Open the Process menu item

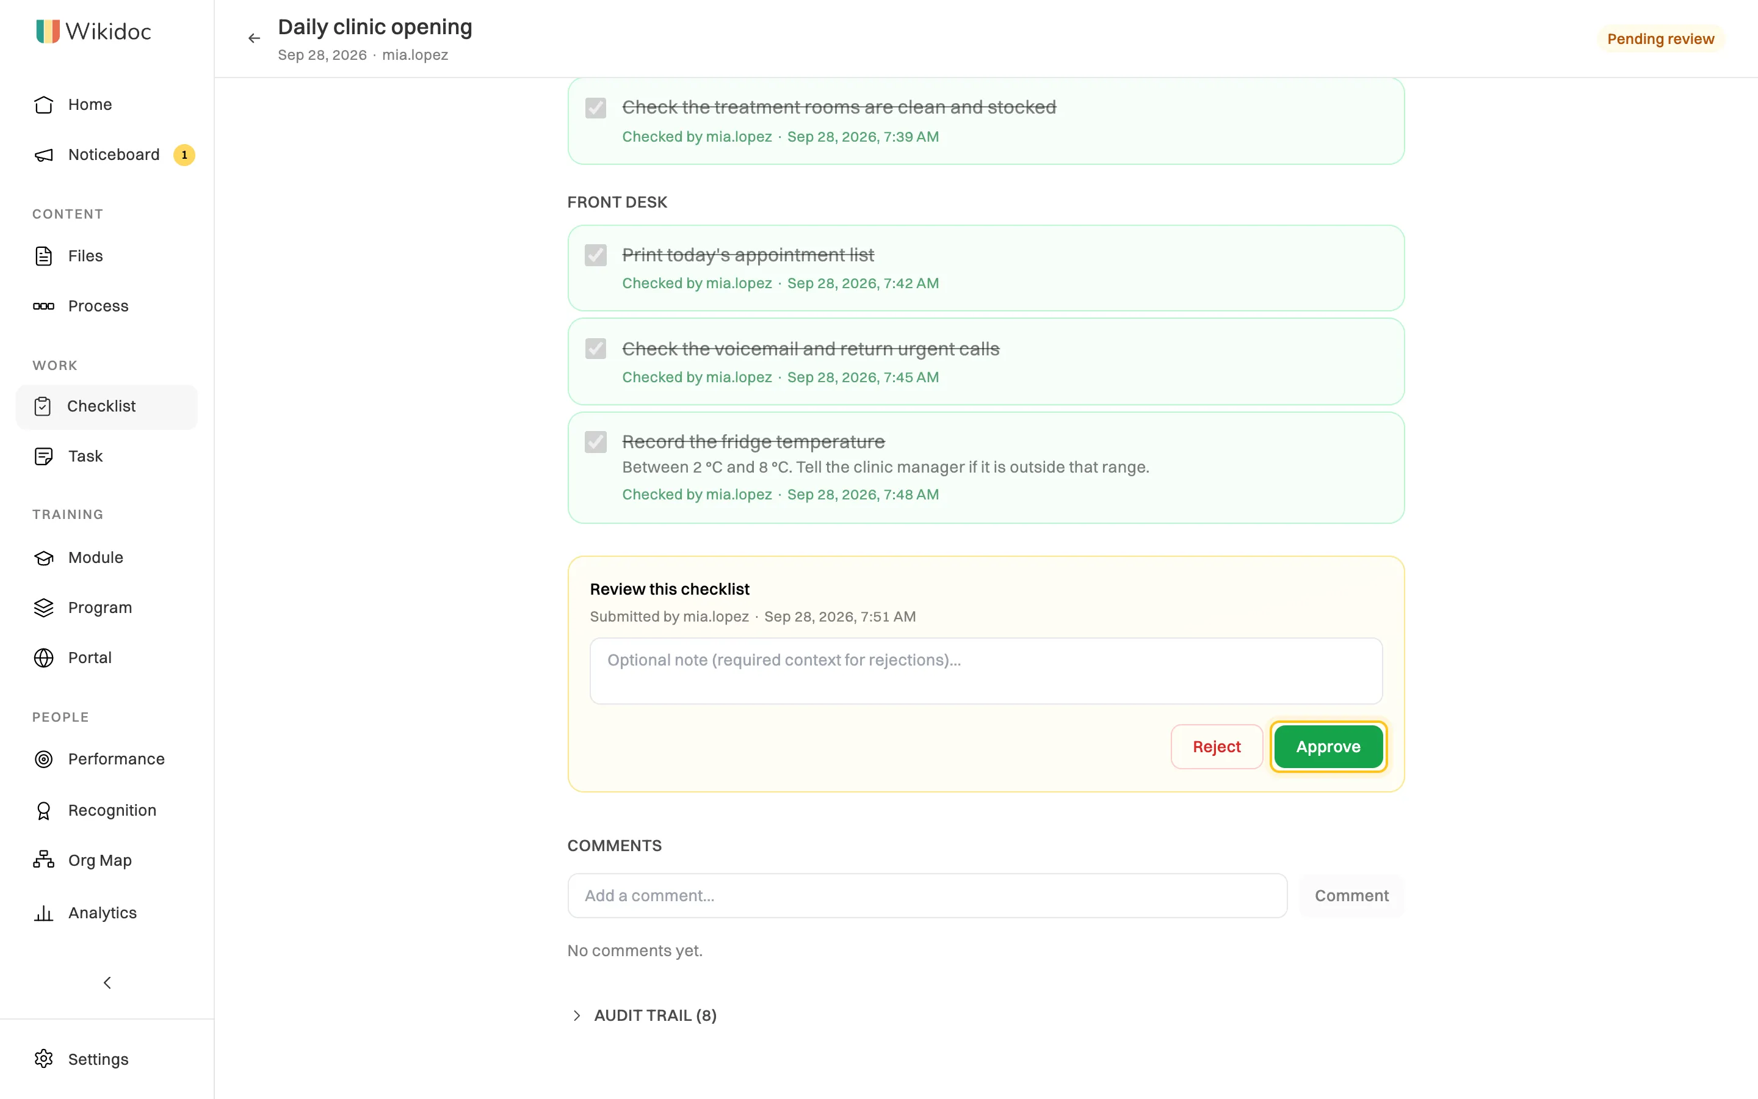point(107,306)
